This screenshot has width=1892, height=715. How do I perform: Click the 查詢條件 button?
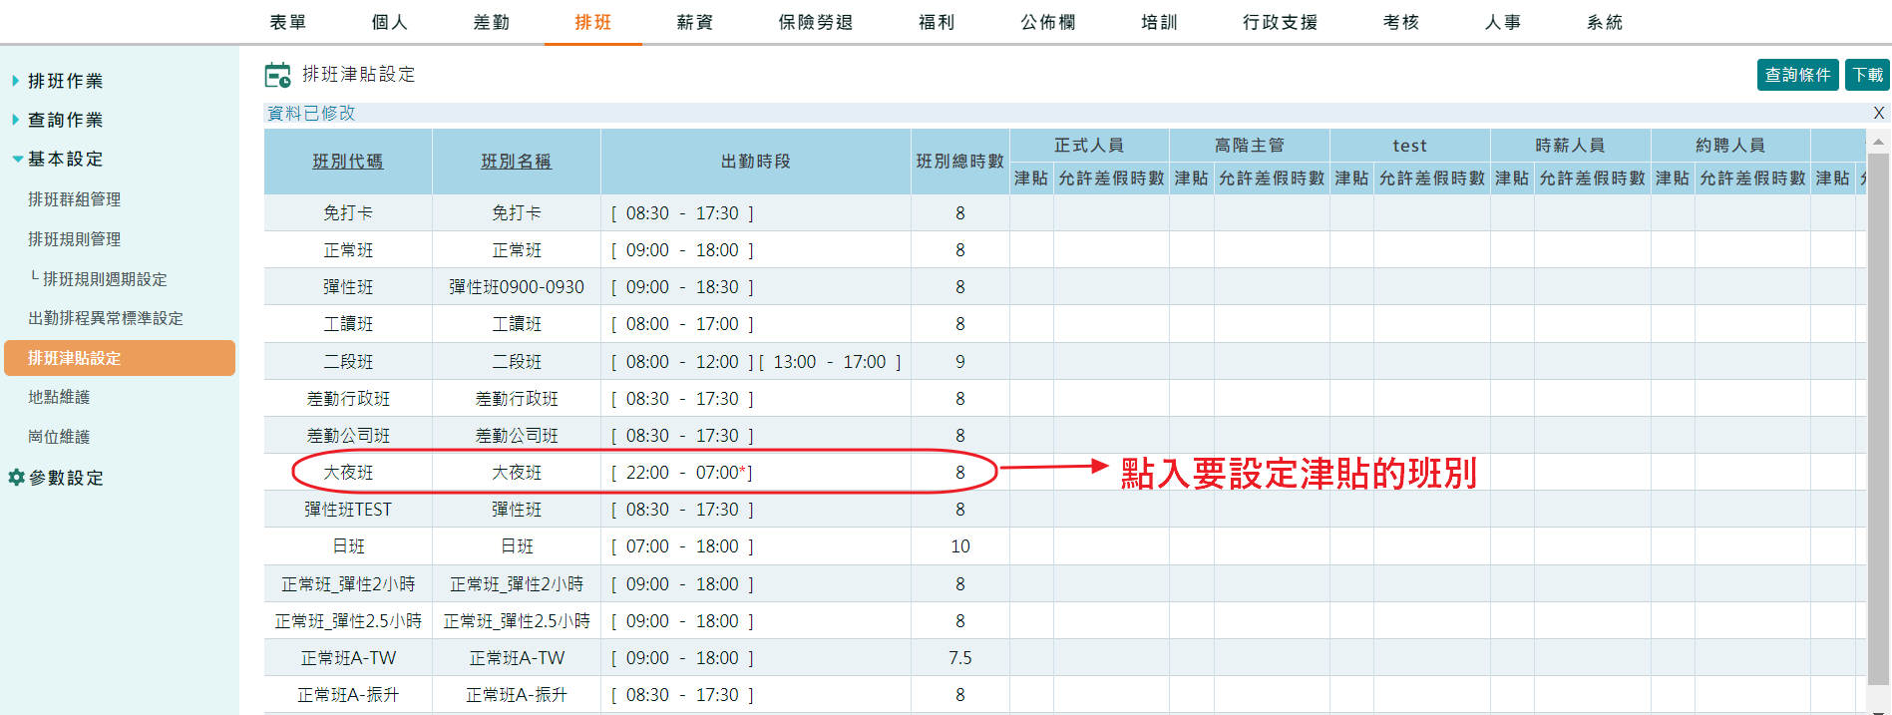pyautogui.click(x=1798, y=75)
